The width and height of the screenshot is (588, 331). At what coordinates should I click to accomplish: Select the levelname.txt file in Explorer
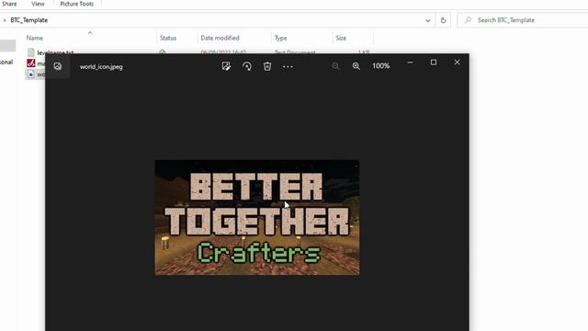pyautogui.click(x=55, y=51)
